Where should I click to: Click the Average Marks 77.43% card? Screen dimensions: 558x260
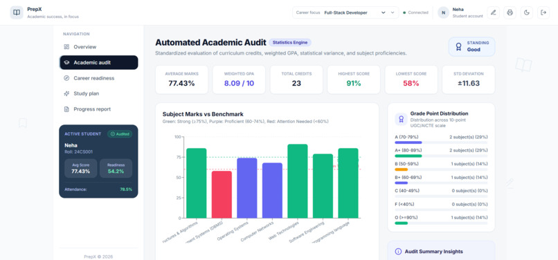181,80
